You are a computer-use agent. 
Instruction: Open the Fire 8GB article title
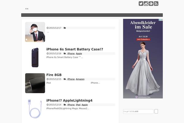point(54,75)
